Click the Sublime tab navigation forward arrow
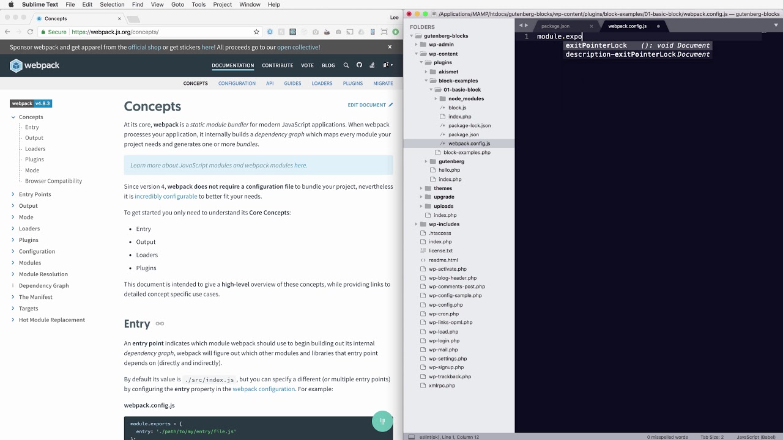Image resolution: width=783 pixels, height=440 pixels. pyautogui.click(x=526, y=26)
